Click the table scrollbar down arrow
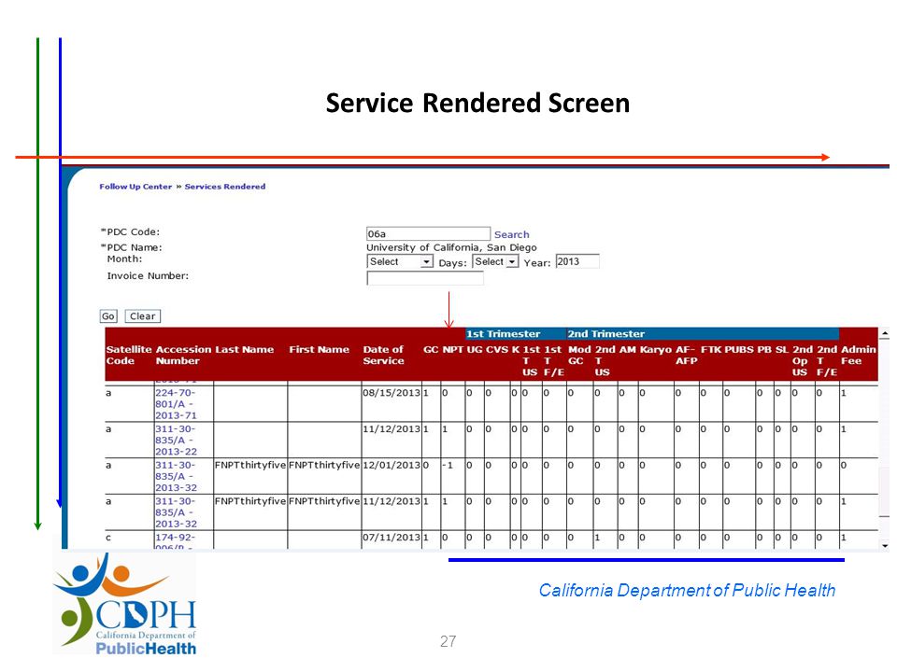 (885, 546)
